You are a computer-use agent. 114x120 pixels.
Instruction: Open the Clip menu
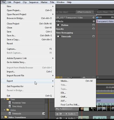click(25, 2)
